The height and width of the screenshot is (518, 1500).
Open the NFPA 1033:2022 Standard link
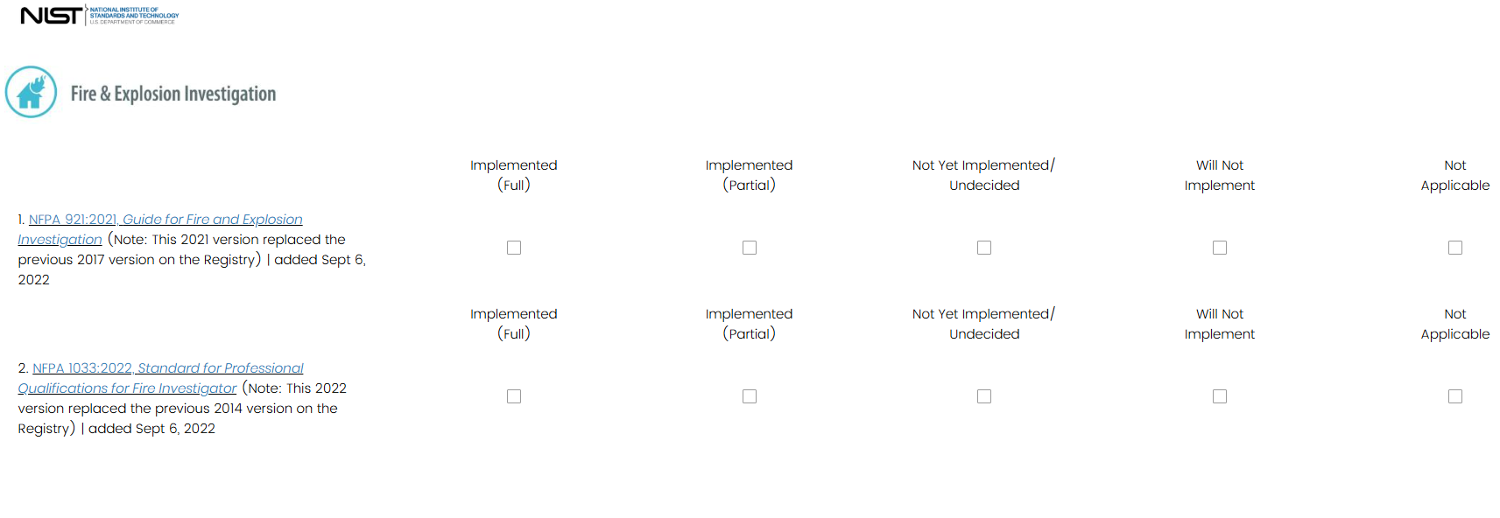168,368
